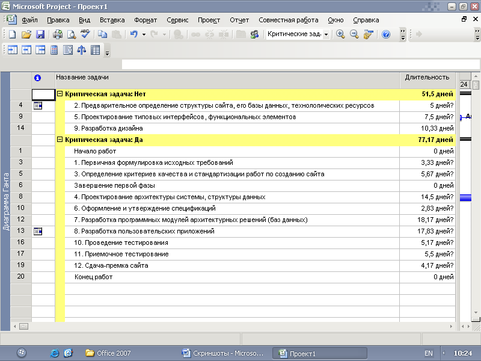
Task: Click the 'Диаграмма Ганта' view bar
Action: tap(5, 202)
